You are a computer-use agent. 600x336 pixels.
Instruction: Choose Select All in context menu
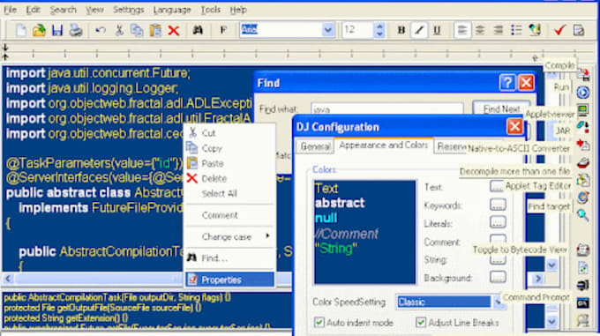click(229, 193)
